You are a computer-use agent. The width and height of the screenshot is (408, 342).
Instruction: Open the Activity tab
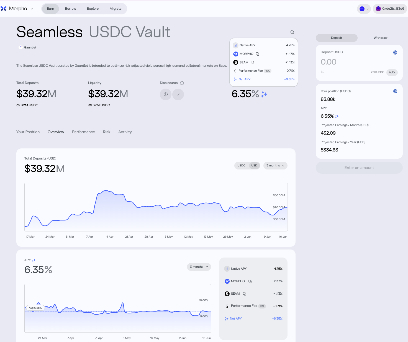(125, 132)
